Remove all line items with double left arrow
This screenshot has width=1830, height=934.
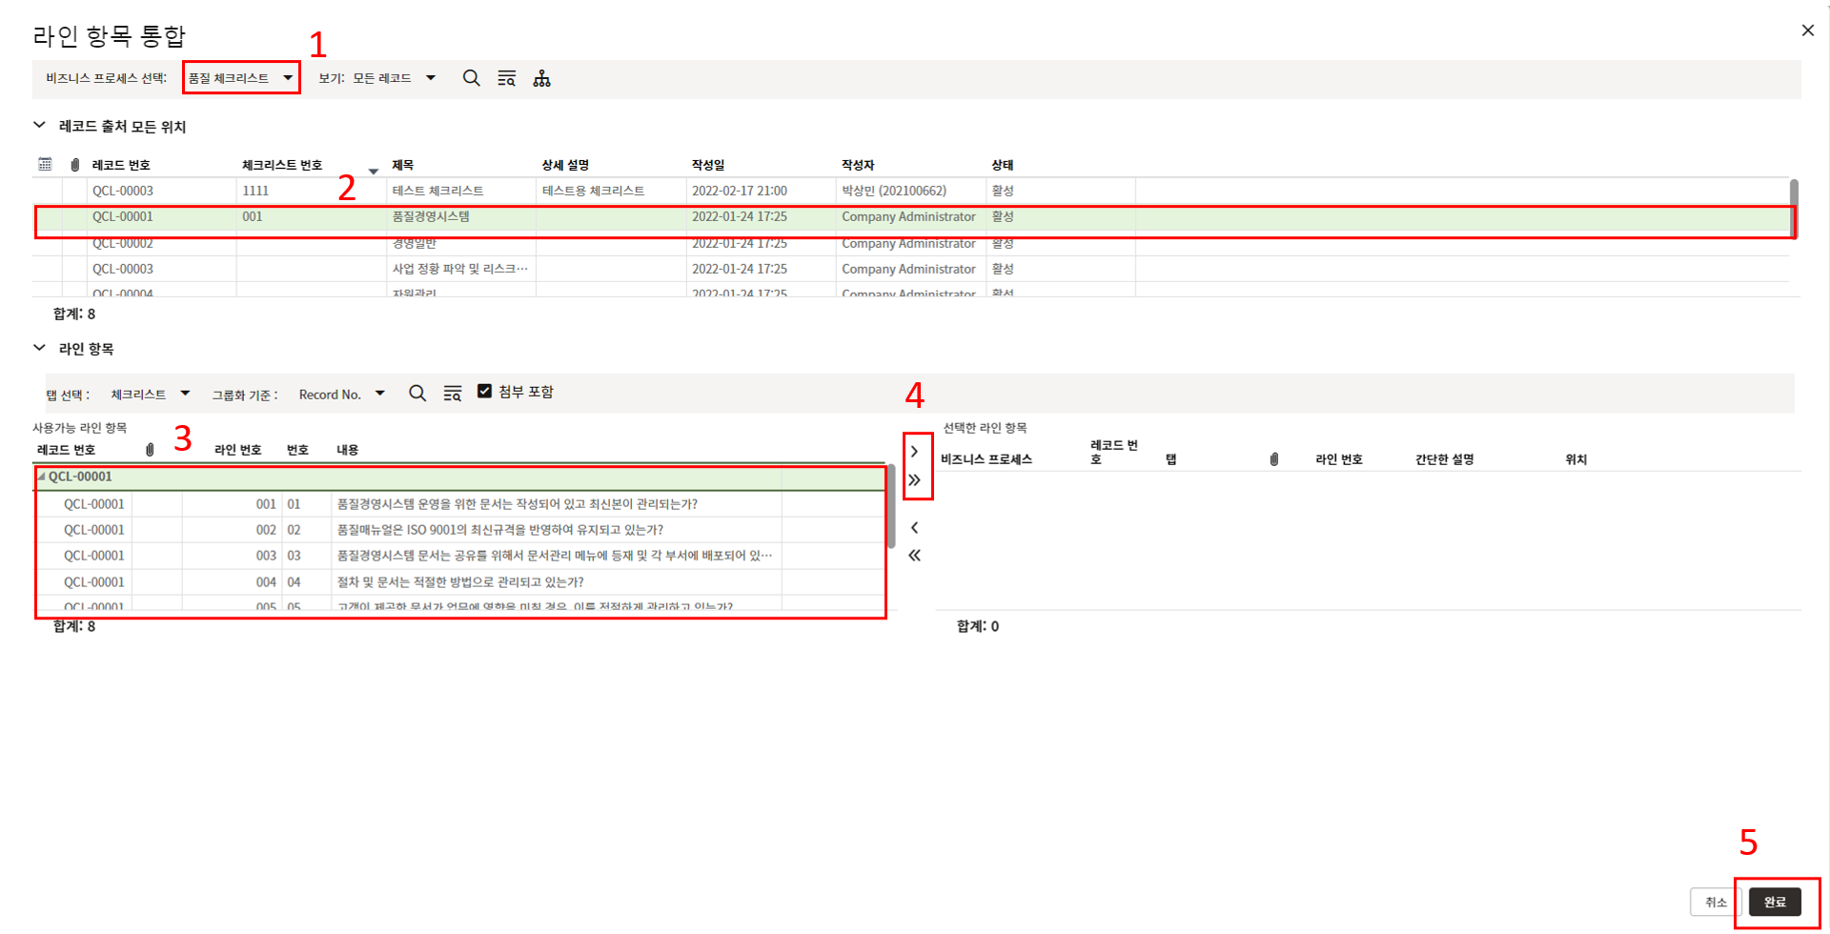point(914,556)
